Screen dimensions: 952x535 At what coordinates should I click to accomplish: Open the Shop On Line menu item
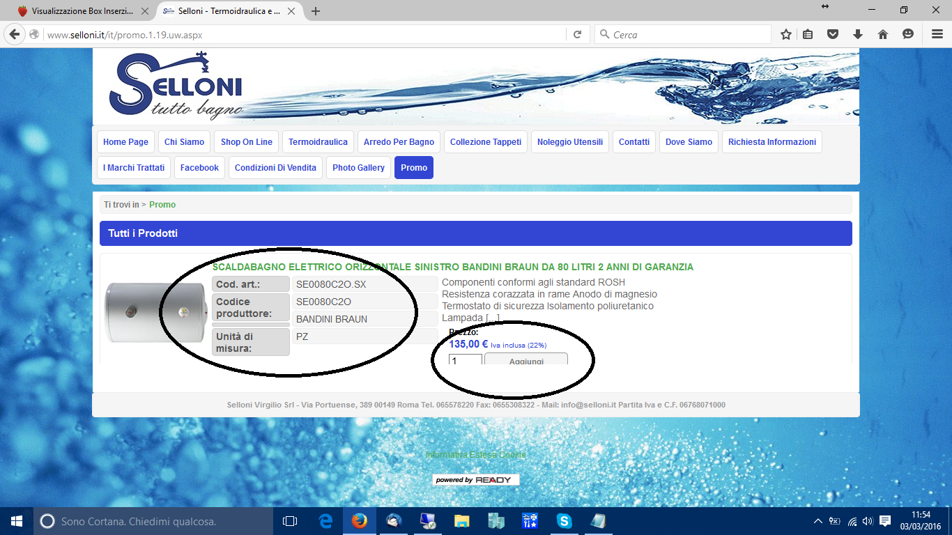[247, 141]
